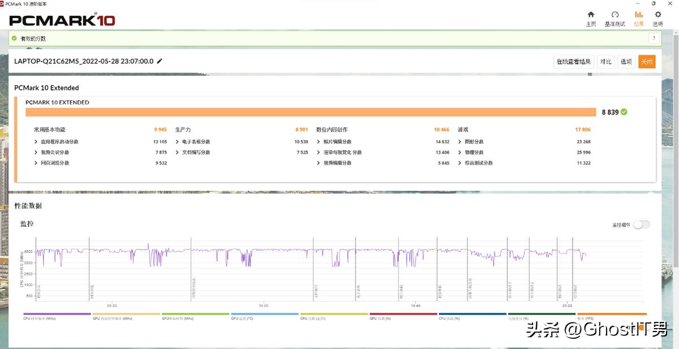This screenshot has height=349, width=679.
Task: Click the green check beside 8 839
Action: [624, 112]
